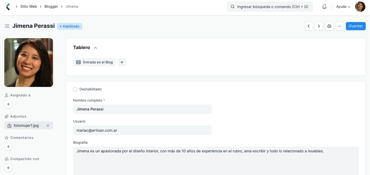370x175 pixels.
Task: Add a comment under Comentarios
Action: tap(8, 147)
